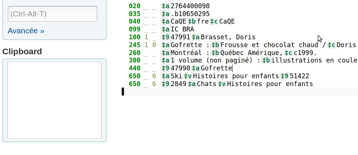Click the second indicator 0 of field 245
This screenshot has height=155, width=358.
(x=154, y=45)
